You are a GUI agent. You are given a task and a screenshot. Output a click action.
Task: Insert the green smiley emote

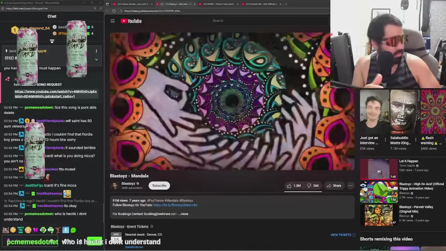73,230
